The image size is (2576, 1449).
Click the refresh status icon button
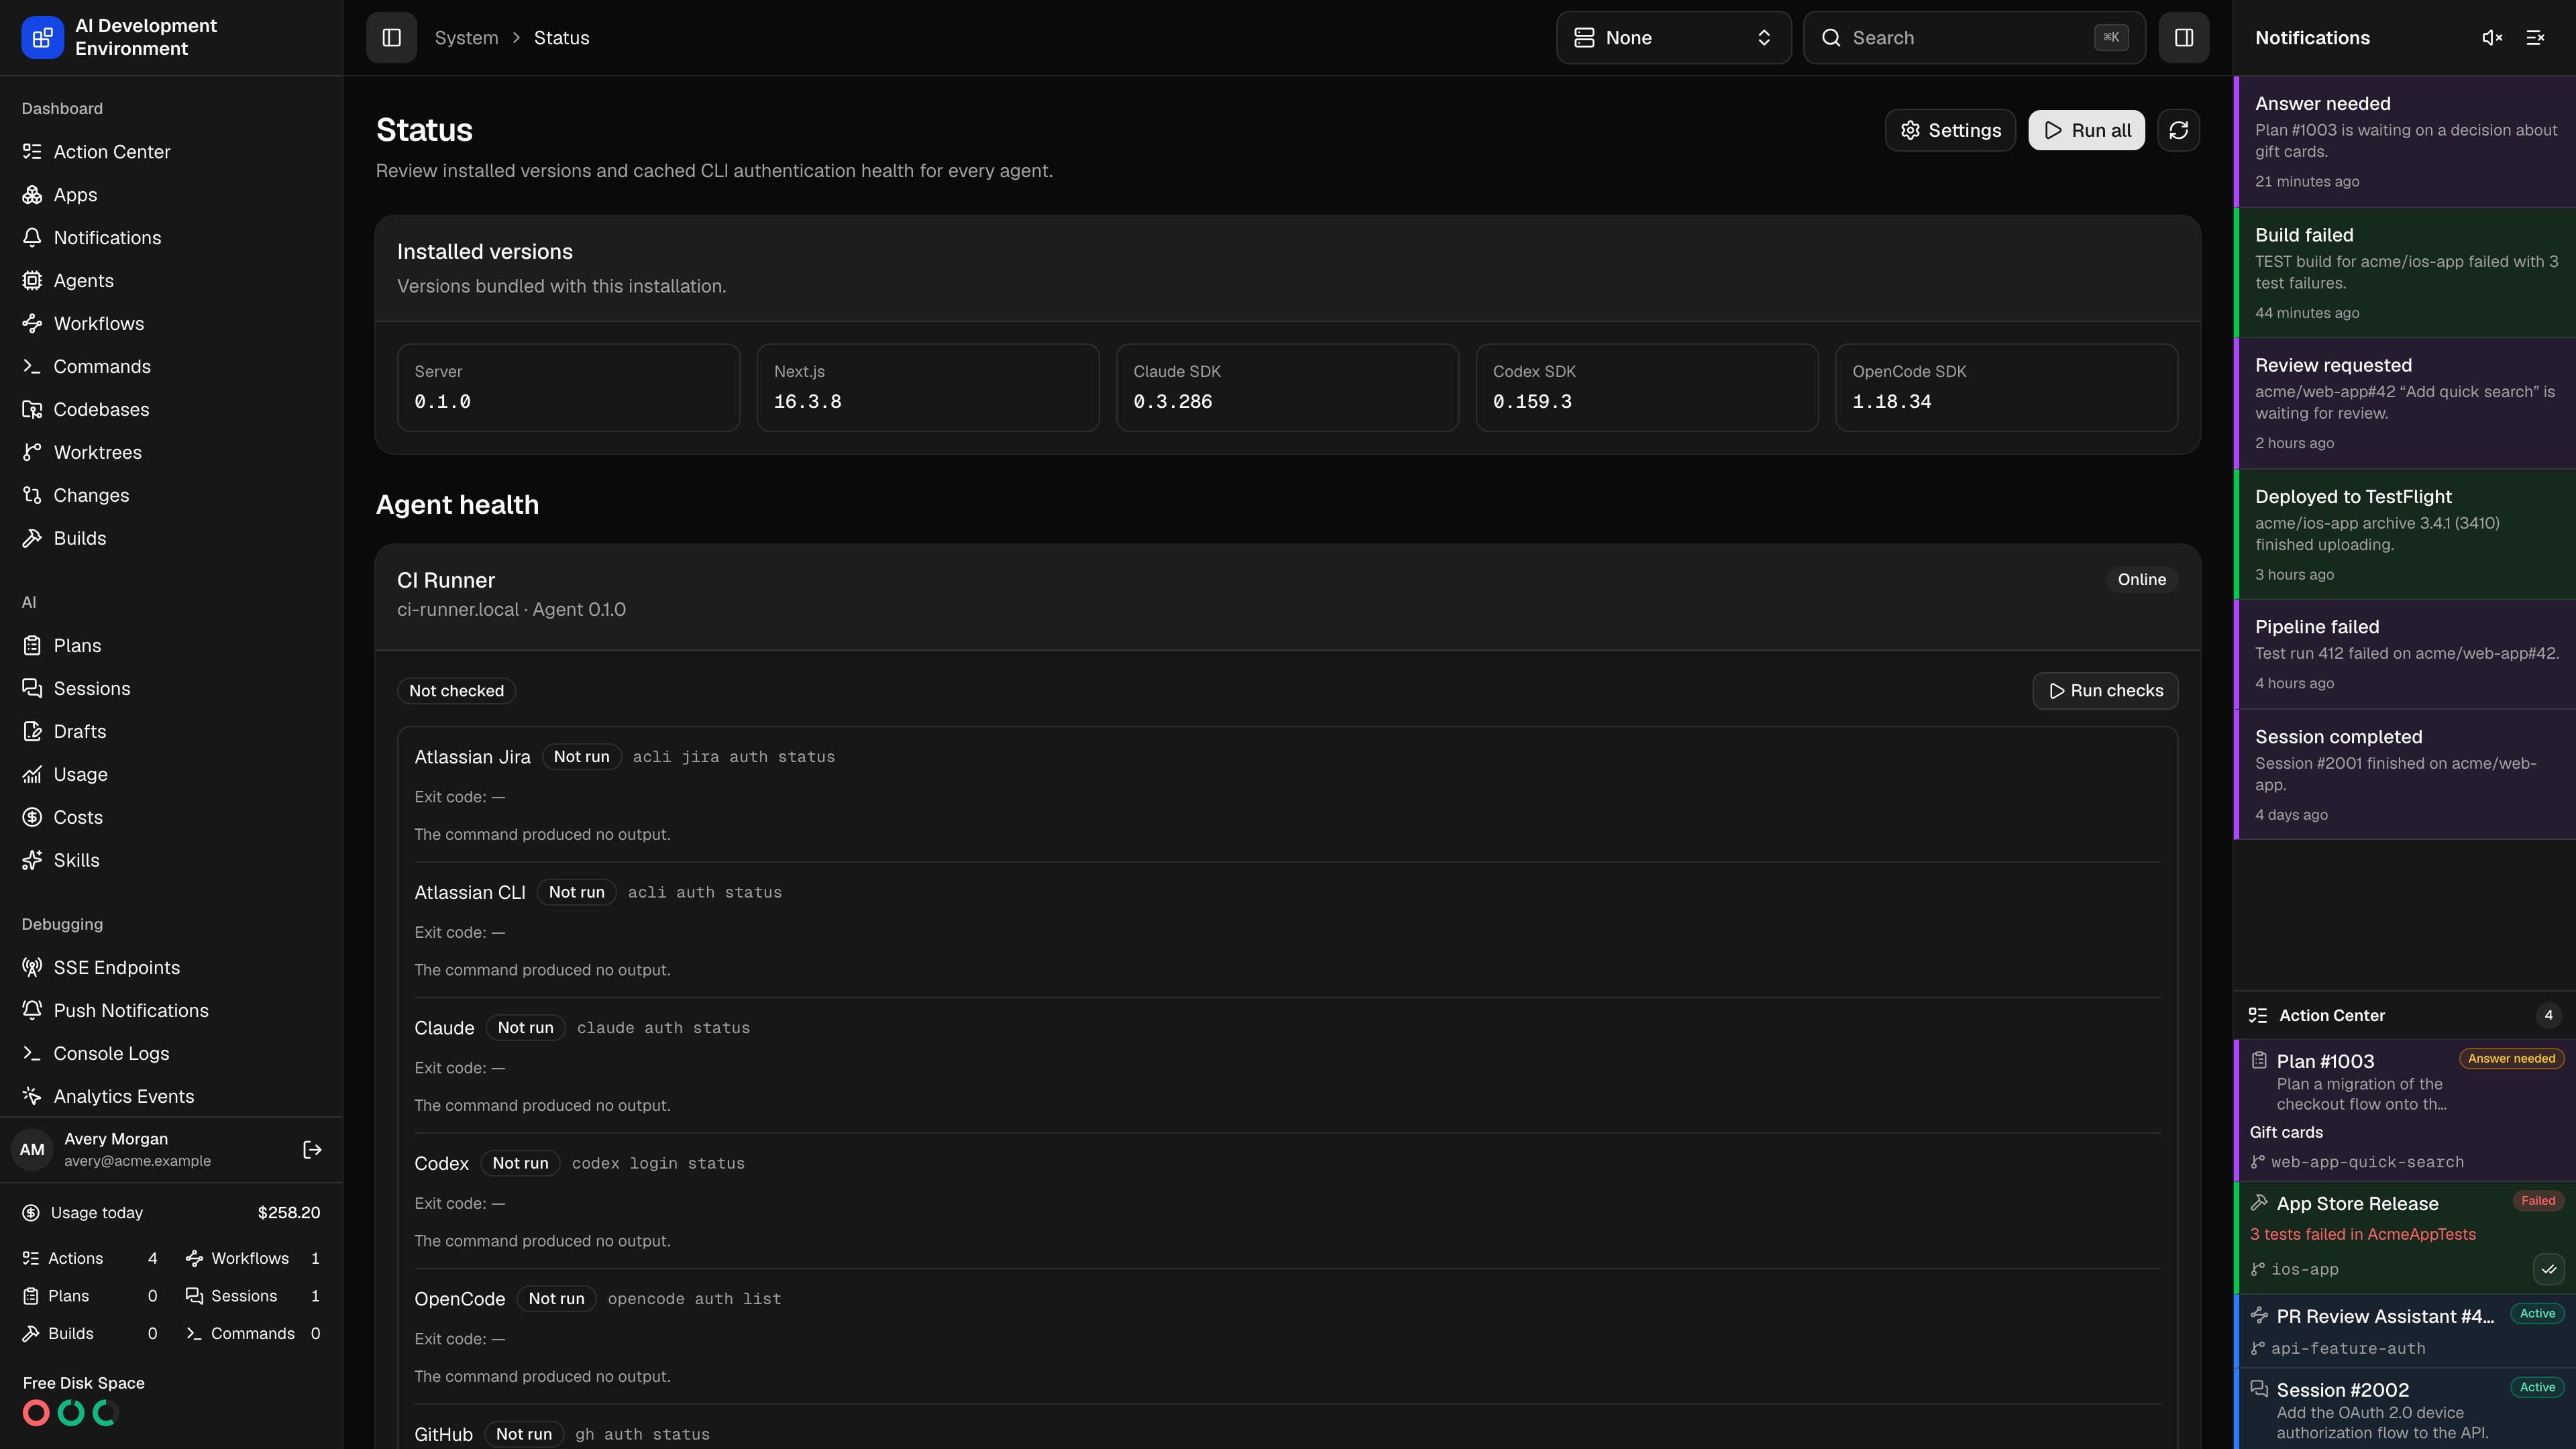point(2179,130)
